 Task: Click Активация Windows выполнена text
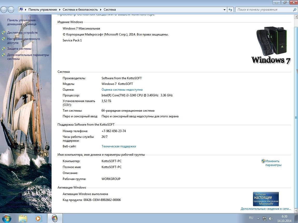[x=85, y=194]
